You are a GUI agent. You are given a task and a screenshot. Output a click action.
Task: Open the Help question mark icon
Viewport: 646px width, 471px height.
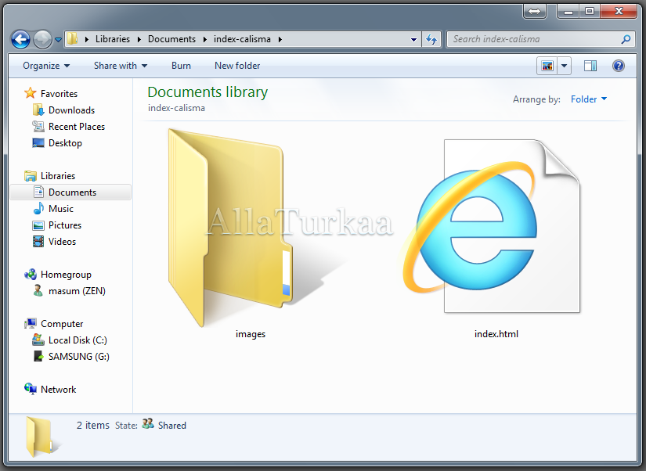[x=618, y=66]
